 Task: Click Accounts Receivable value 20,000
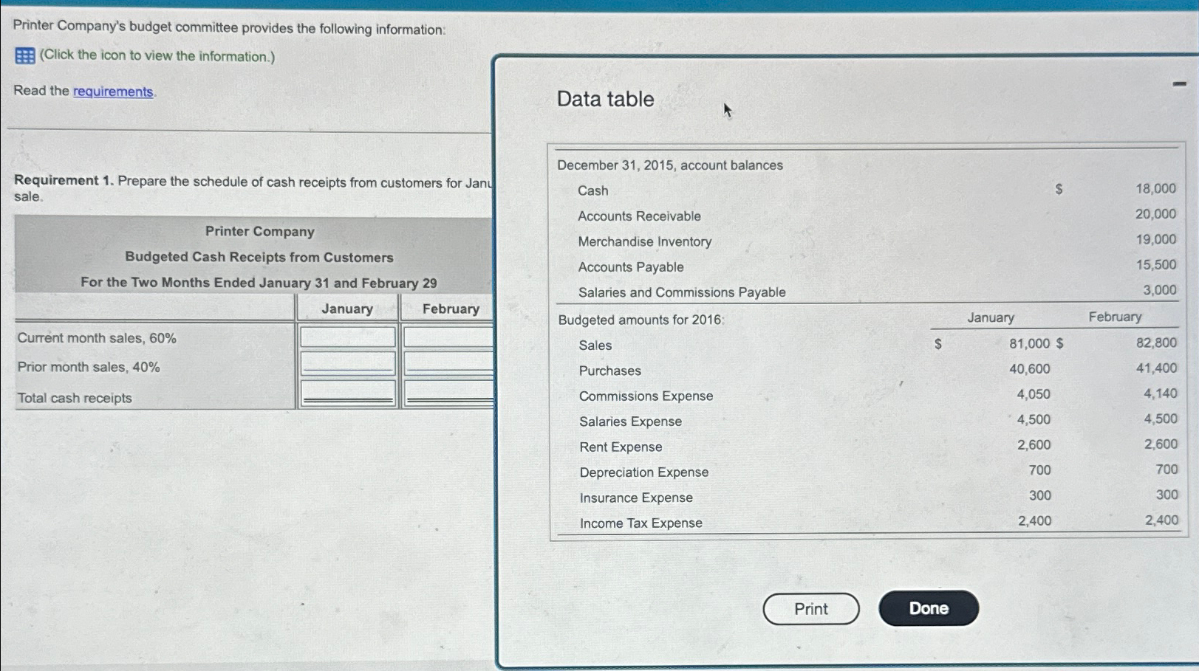(1156, 214)
